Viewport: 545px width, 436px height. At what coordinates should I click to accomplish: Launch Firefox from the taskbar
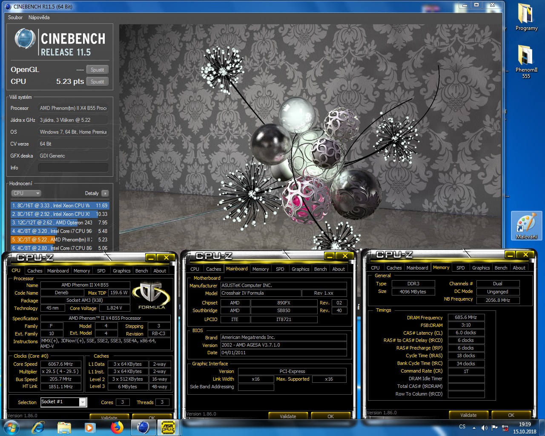coord(116,427)
